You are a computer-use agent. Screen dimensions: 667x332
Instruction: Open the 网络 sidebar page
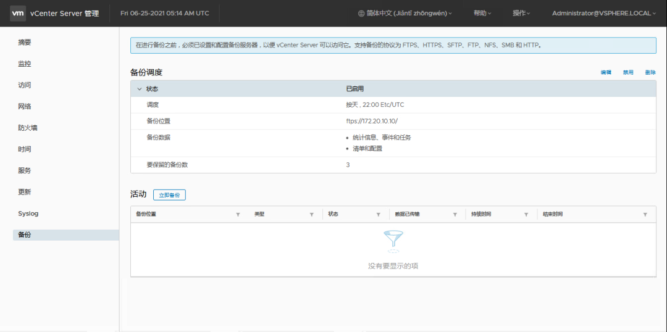pos(25,106)
